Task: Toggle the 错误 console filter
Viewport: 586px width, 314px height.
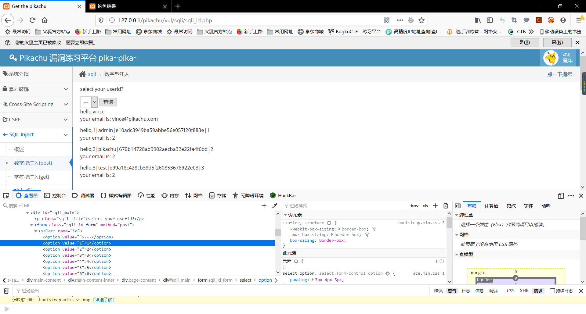Action: click(438, 291)
